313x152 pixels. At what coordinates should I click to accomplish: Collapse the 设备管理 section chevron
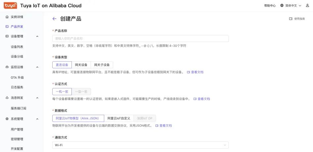[x=37, y=36]
